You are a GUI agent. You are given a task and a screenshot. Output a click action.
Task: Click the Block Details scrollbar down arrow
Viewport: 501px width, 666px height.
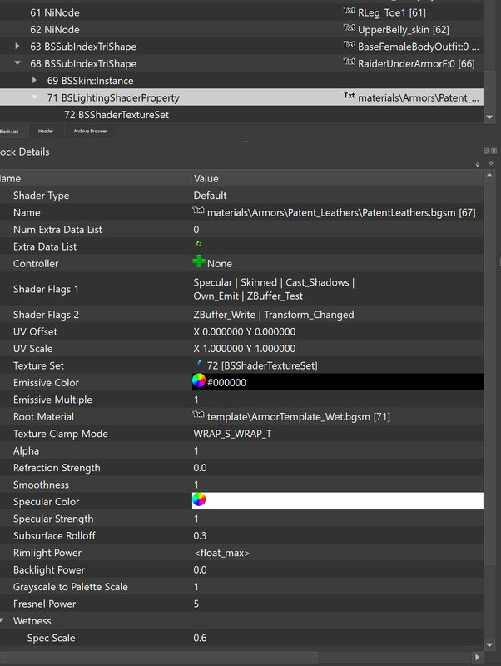coord(489,644)
